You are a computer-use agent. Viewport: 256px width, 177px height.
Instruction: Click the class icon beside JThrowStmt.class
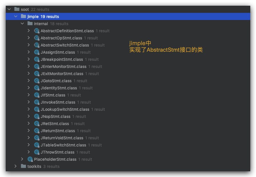pos(36,152)
